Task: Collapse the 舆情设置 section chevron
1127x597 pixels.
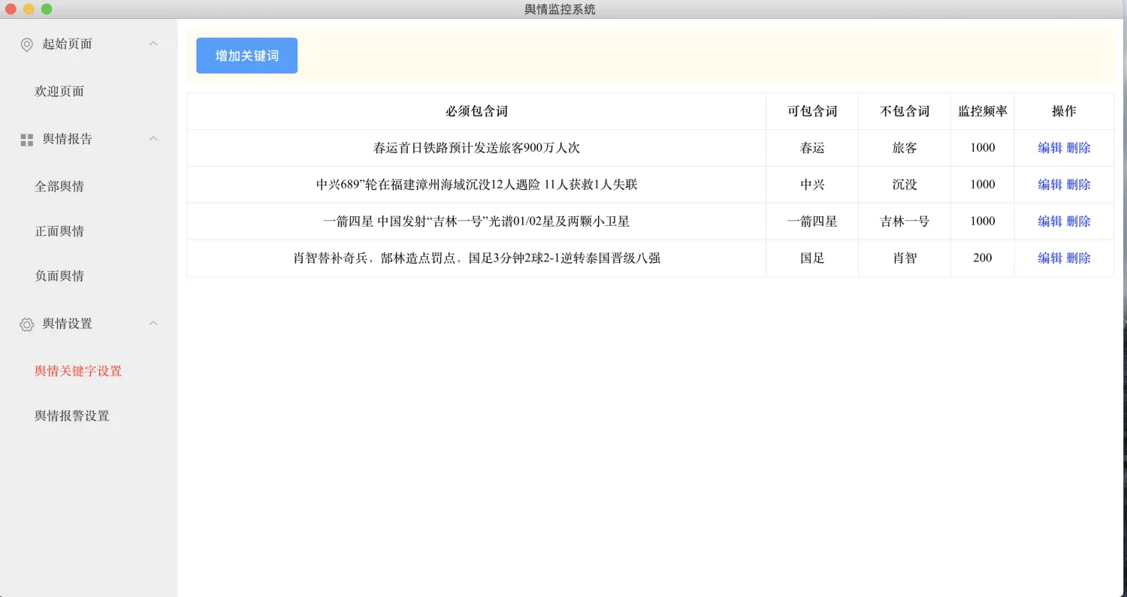Action: pos(153,324)
